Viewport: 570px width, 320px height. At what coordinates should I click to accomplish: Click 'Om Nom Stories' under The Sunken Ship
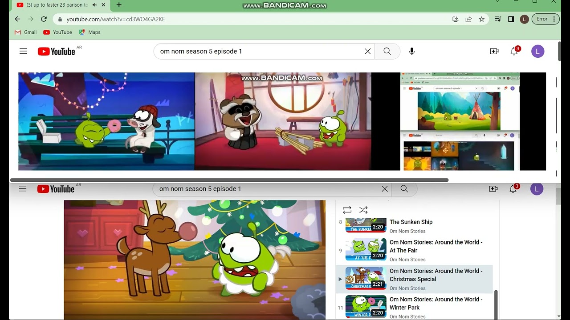click(x=407, y=231)
